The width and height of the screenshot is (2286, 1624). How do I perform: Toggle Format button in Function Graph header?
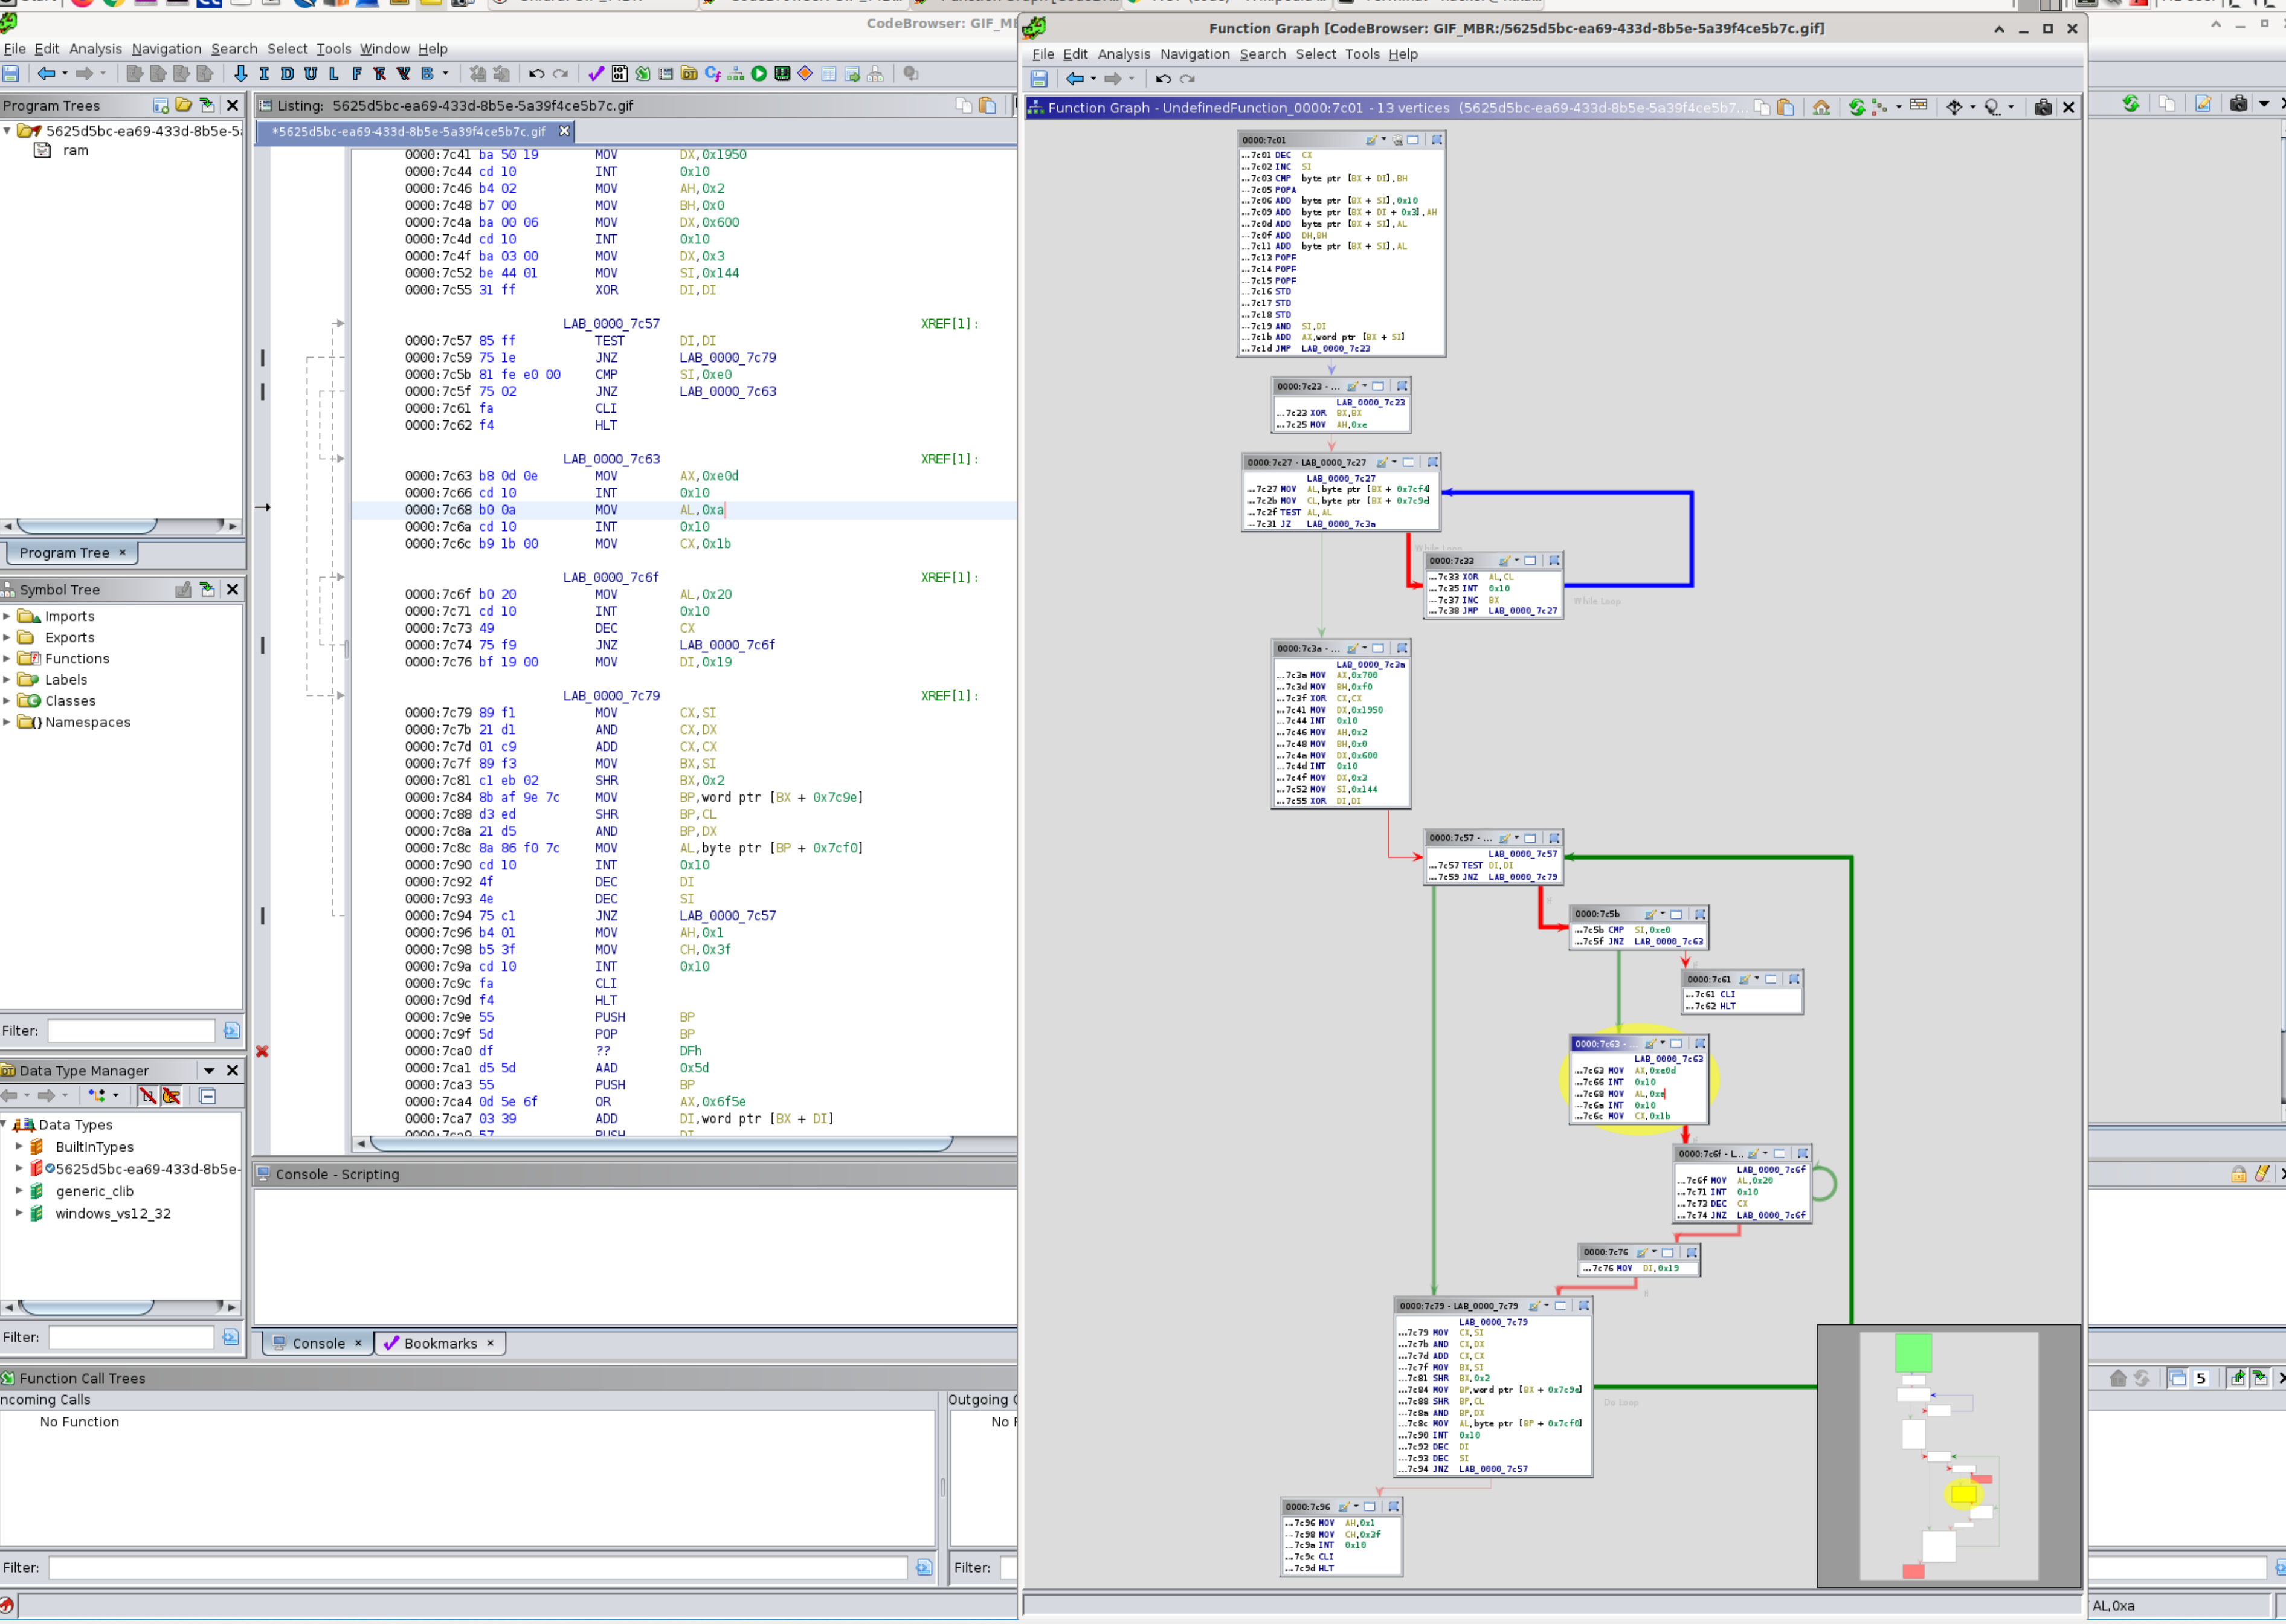[1918, 106]
